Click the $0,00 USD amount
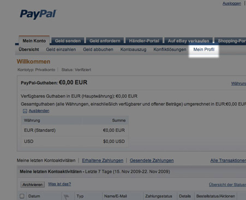 click(x=114, y=141)
